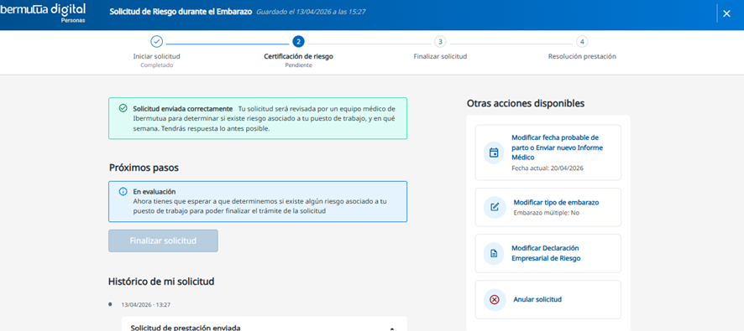Click the completed checkmark step icon
The height and width of the screenshot is (331, 744).
pyautogui.click(x=156, y=42)
